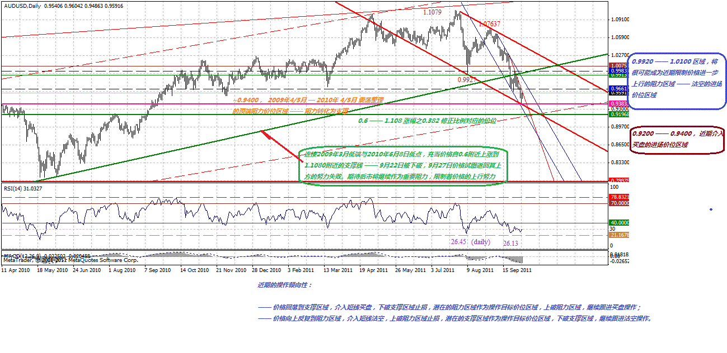Screen dimensions: 727x353
Task: Click the 11 Apr 2010 date label
Action: coord(15,270)
